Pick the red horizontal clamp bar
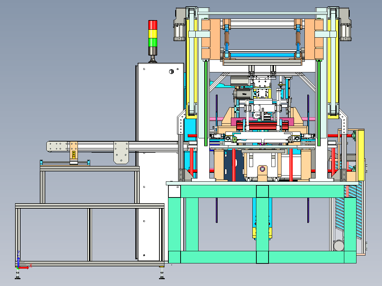Screen dimensions: 382x286 tap(262, 126)
